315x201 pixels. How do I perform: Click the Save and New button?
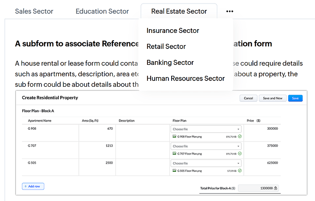272,98
